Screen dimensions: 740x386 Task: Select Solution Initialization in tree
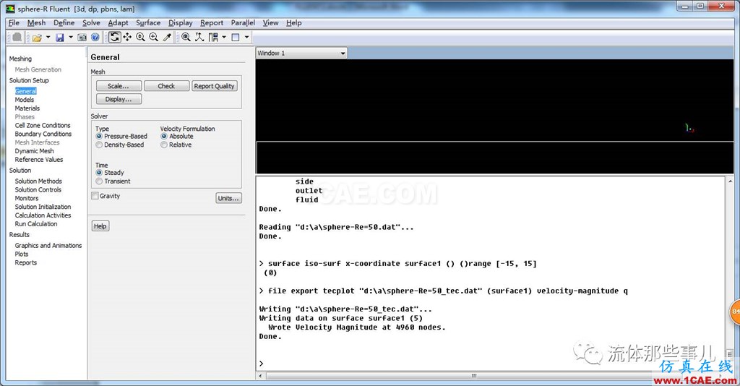pyautogui.click(x=43, y=207)
